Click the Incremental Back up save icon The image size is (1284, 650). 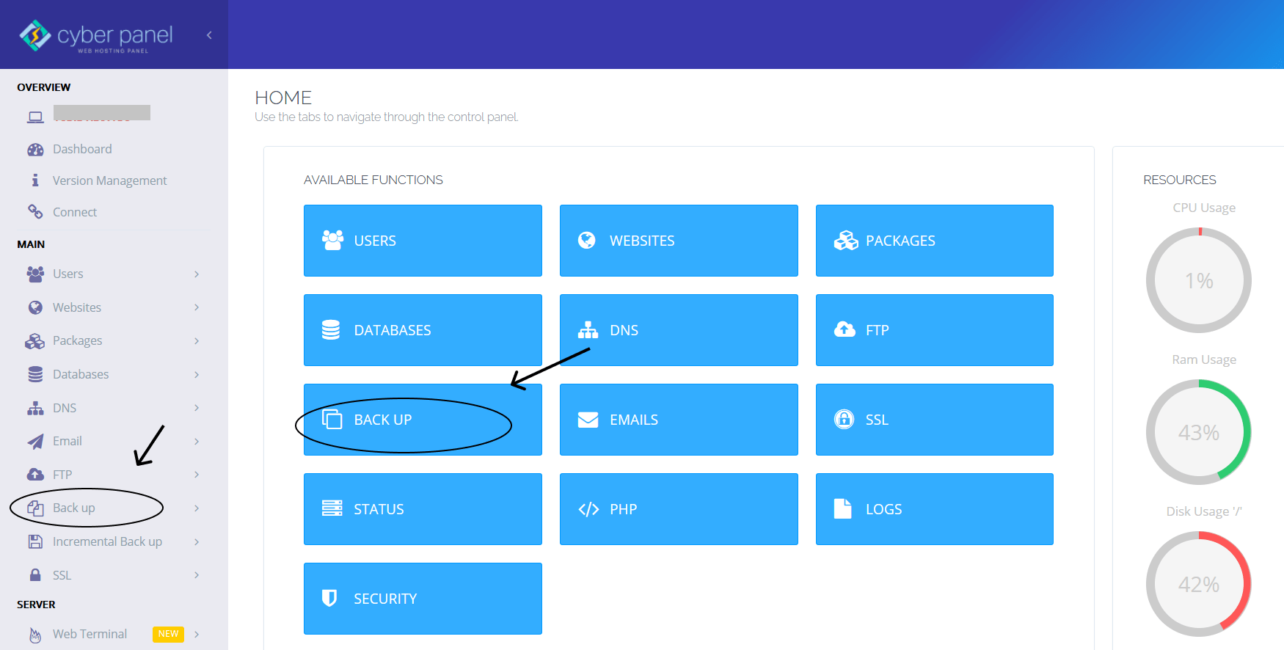point(35,541)
